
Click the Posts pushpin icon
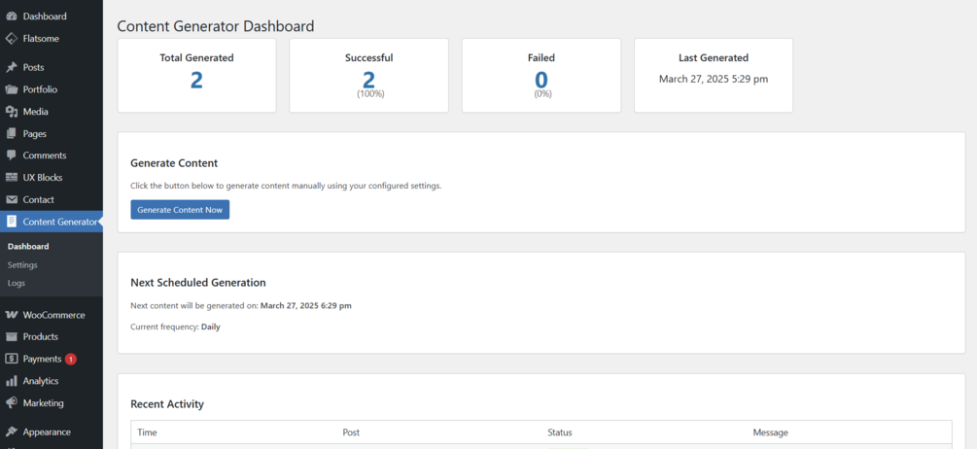pyautogui.click(x=12, y=67)
